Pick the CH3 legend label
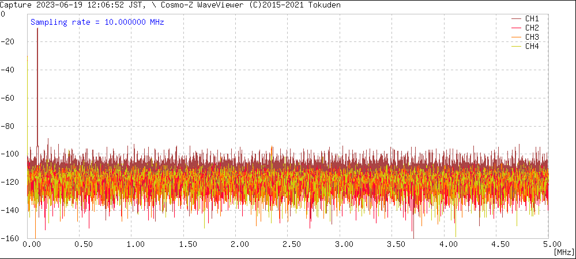576x259 pixels. coord(532,37)
